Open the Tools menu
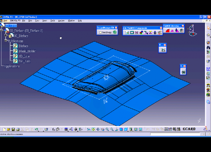 (x=53, y=21)
